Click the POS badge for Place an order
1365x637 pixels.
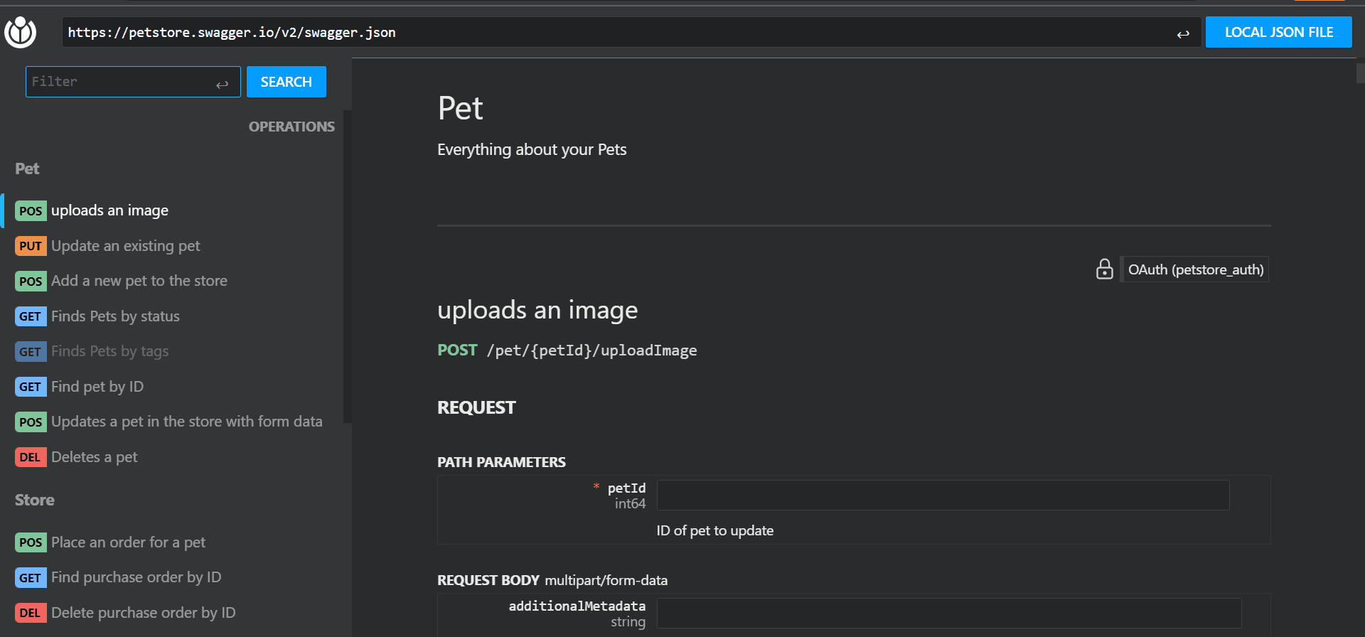click(31, 542)
